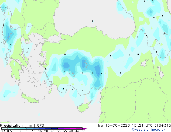Pick the 10–15 mm legend color swatch
This screenshot has width=171, height=132.
[x=36, y=128]
